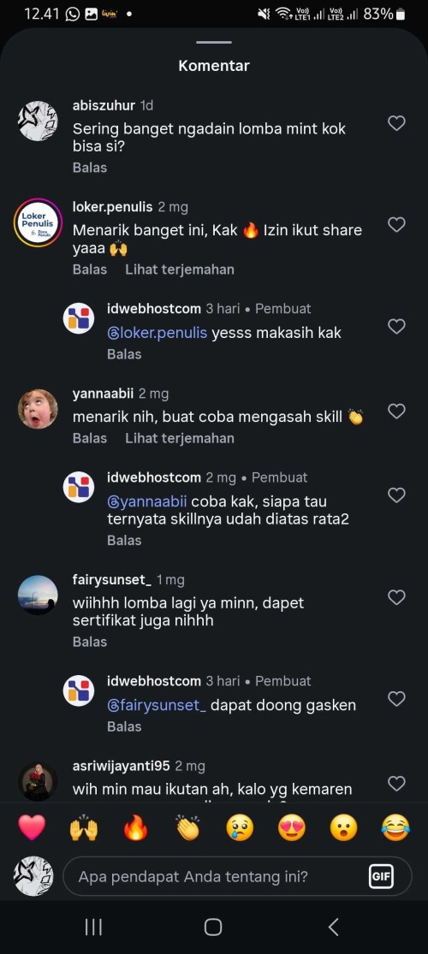Like yannaabii's comment heart
This screenshot has height=954, width=428.
coord(396,412)
